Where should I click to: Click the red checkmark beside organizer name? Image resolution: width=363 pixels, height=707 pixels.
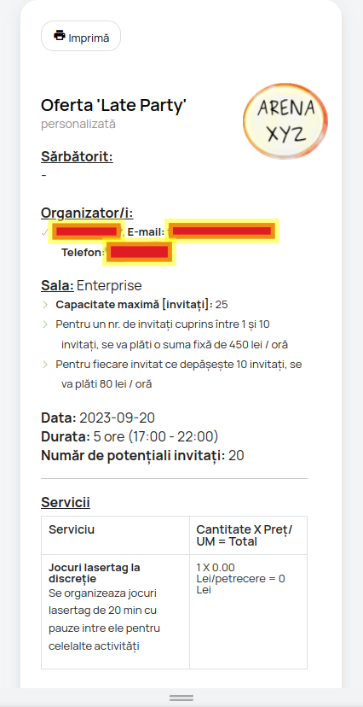coord(44,232)
